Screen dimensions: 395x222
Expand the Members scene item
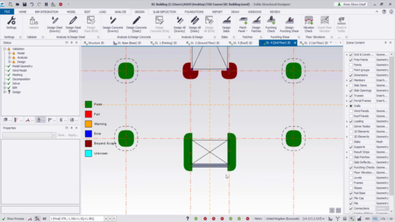(347, 80)
